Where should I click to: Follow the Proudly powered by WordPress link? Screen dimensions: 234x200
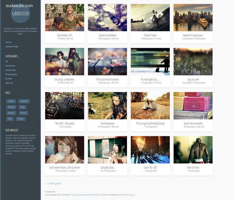click(85, 195)
